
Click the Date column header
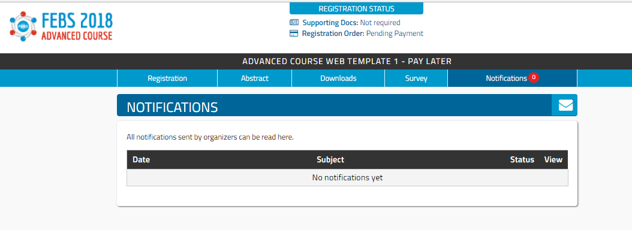point(141,159)
